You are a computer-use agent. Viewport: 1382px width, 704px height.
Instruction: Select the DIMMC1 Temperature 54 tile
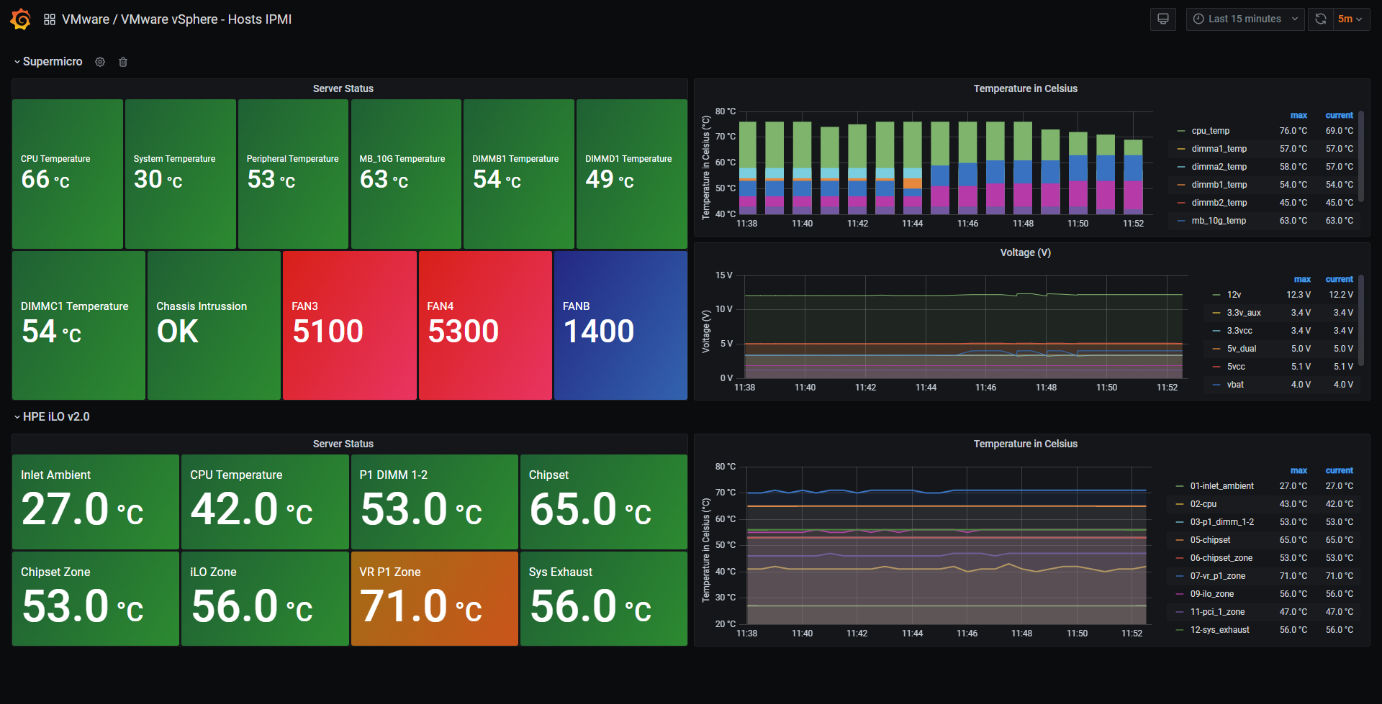78,325
